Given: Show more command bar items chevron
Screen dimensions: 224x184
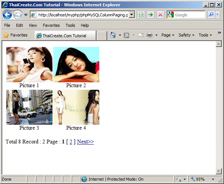Looking at the screenshot, I should (x=220, y=33).
